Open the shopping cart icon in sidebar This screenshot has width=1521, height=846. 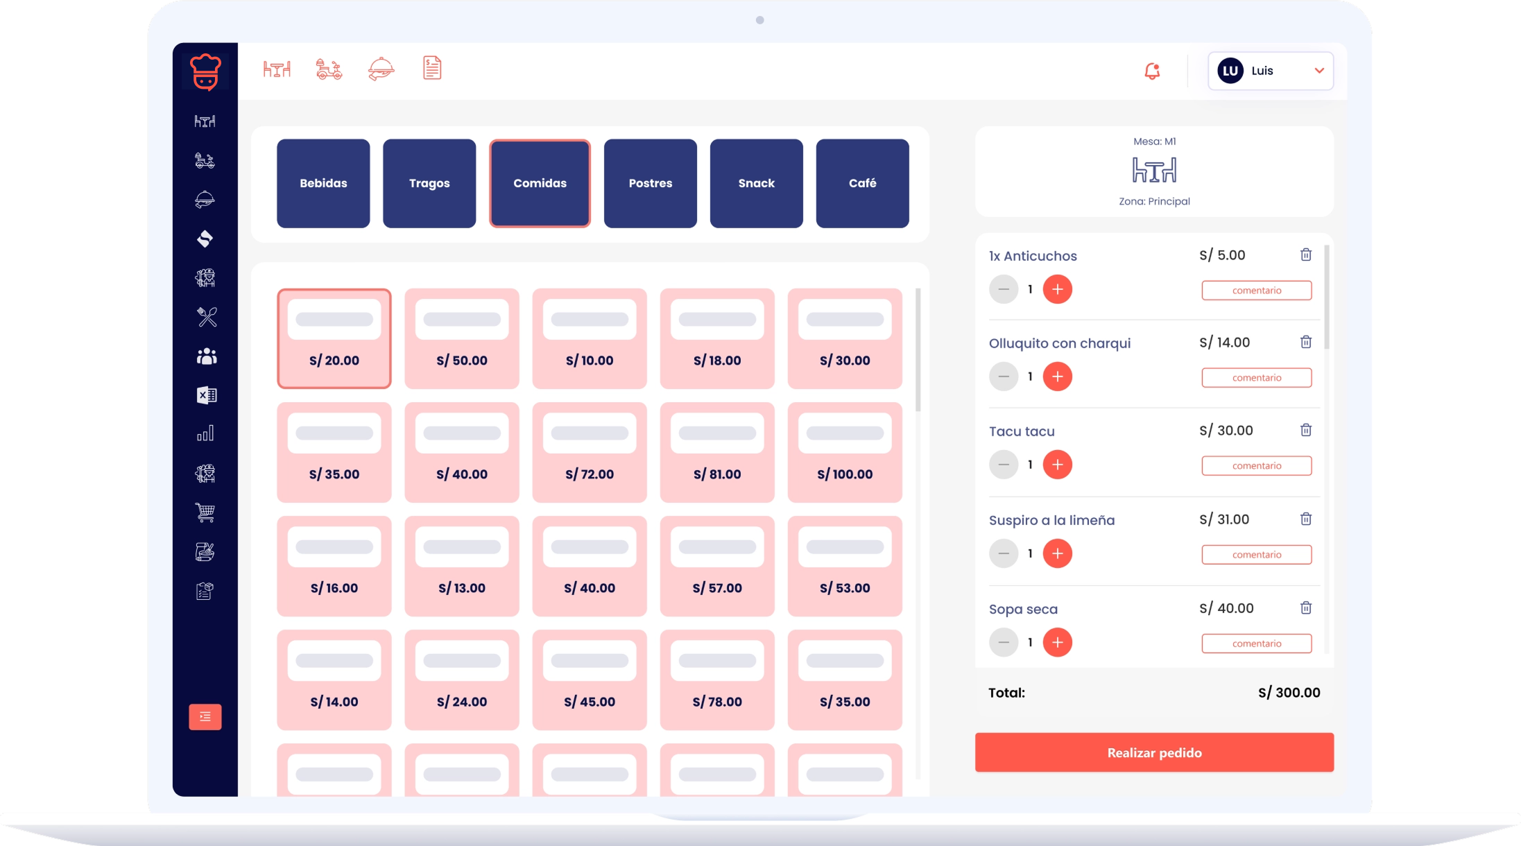[205, 512]
